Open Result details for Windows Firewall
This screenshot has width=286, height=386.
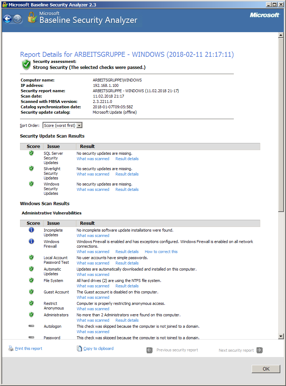[127, 252]
